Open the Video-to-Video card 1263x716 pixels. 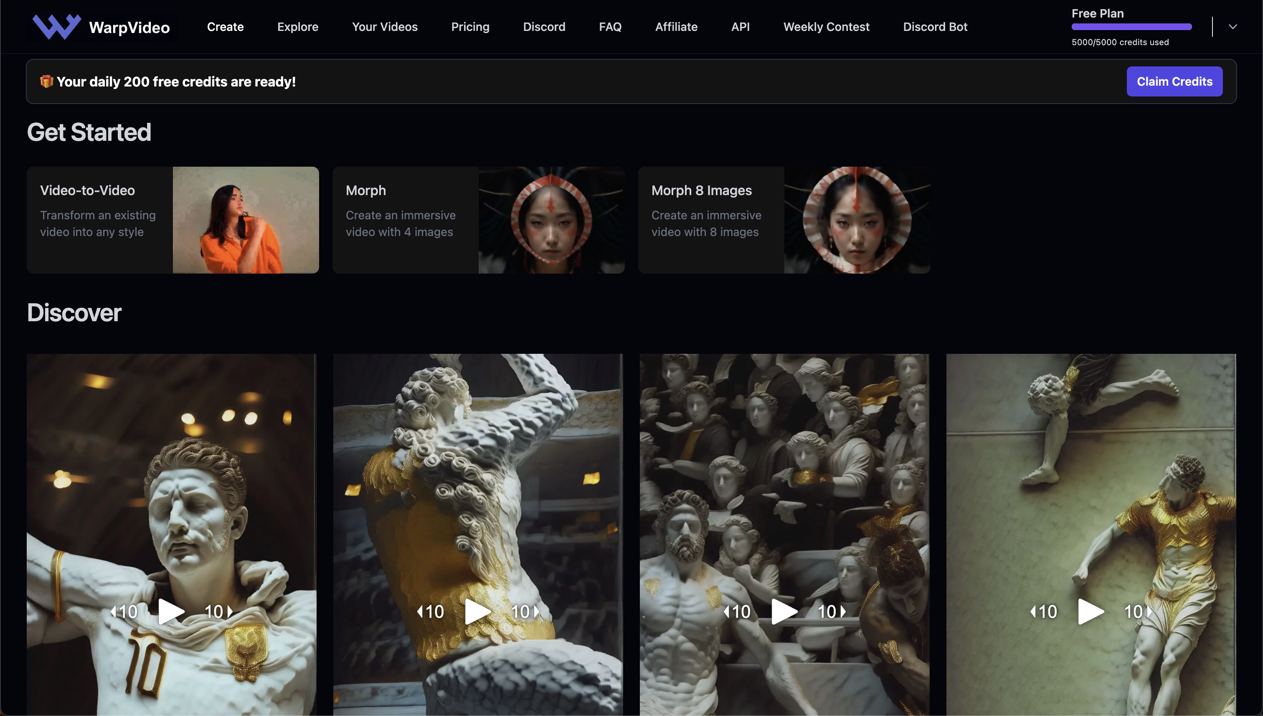(172, 220)
